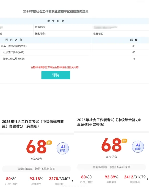Image resolution: width=149 pixels, height=187 pixels.
Task: Expand arrow next to 2412/31679 ranking
Action: [148, 179]
